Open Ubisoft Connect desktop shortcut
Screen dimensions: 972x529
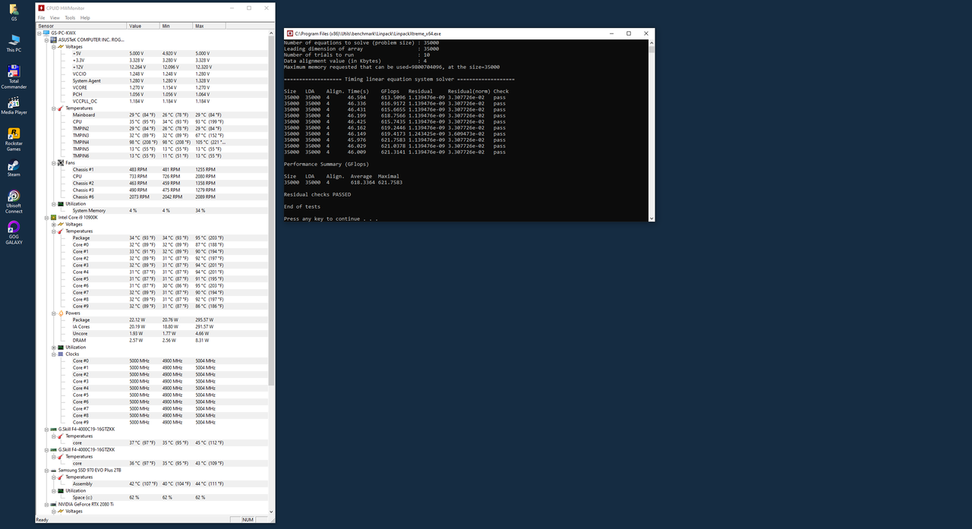tap(14, 202)
